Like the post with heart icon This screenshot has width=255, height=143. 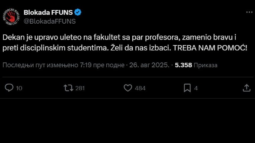128,88
